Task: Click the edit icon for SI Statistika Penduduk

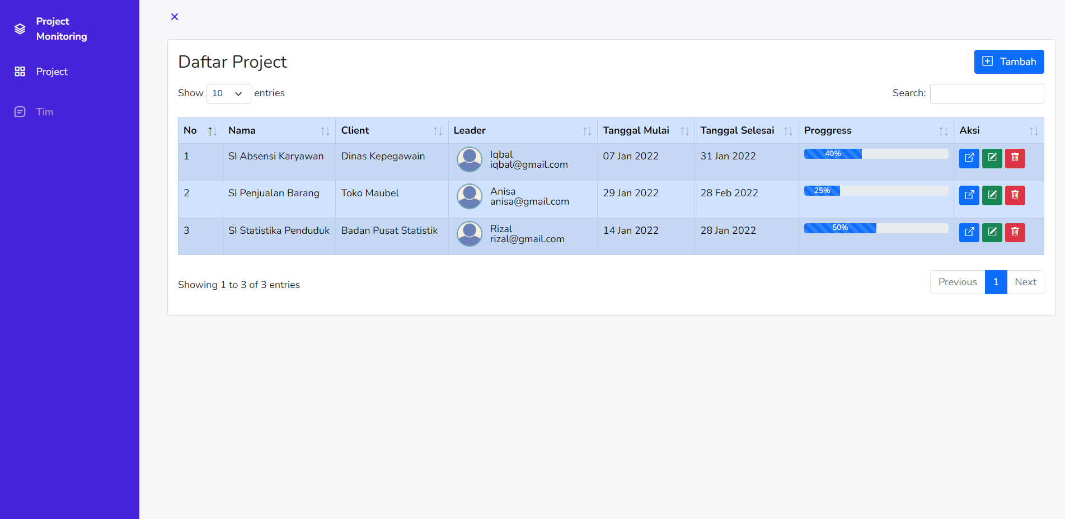Action: tap(992, 232)
